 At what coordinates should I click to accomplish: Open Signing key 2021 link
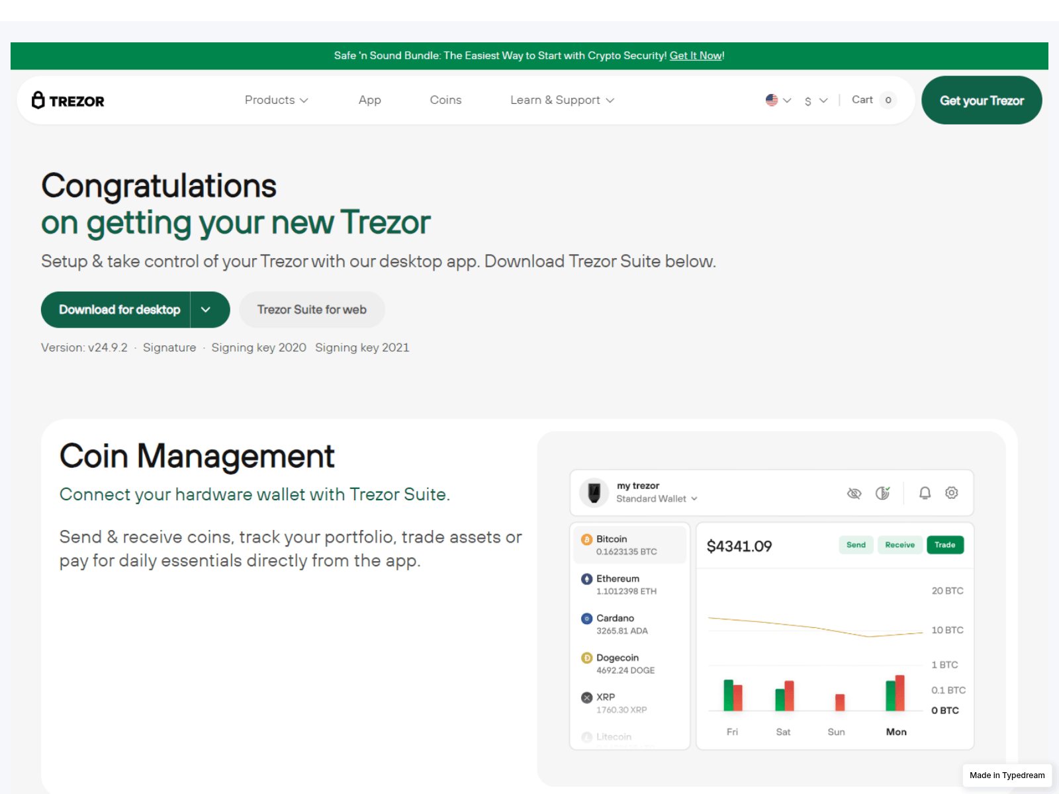[362, 347]
